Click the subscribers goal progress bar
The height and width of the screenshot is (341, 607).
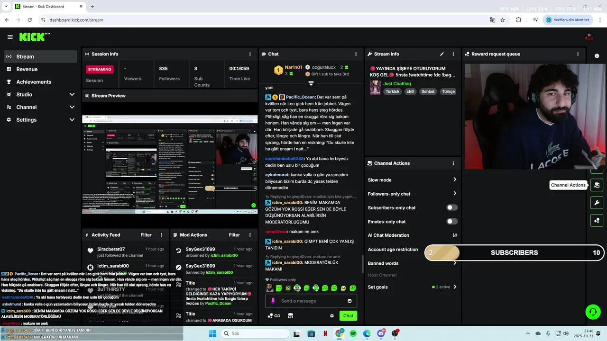515,253
